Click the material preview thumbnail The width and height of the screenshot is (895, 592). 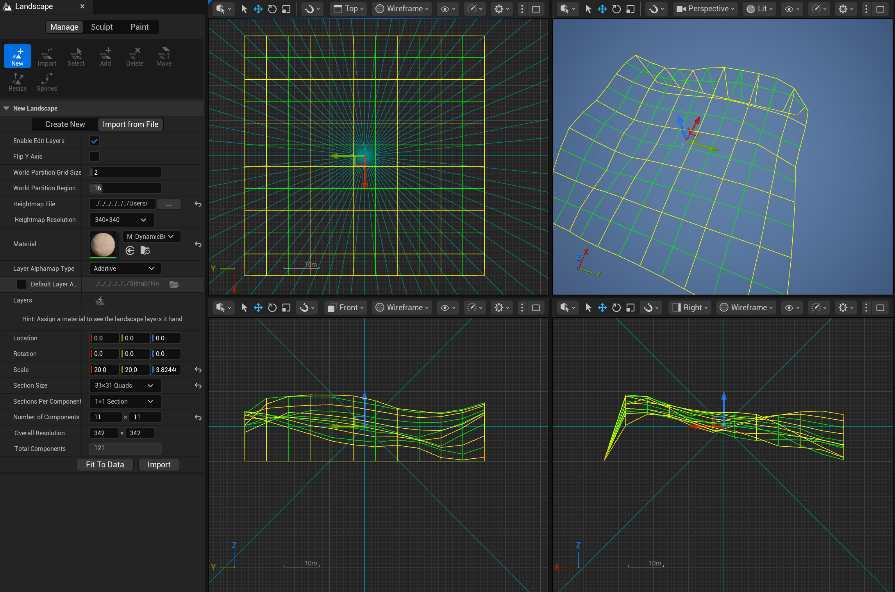click(103, 244)
